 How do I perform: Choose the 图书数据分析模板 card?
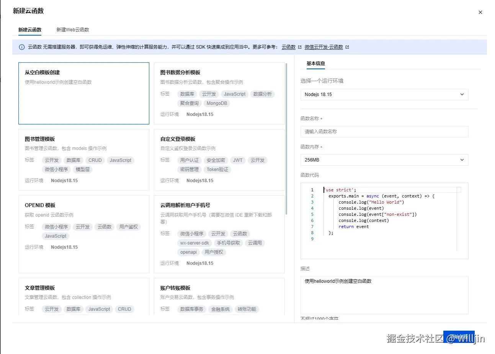coord(219,93)
